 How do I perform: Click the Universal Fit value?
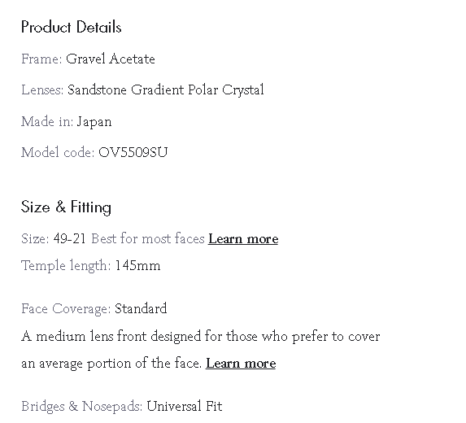pyautogui.click(x=185, y=406)
